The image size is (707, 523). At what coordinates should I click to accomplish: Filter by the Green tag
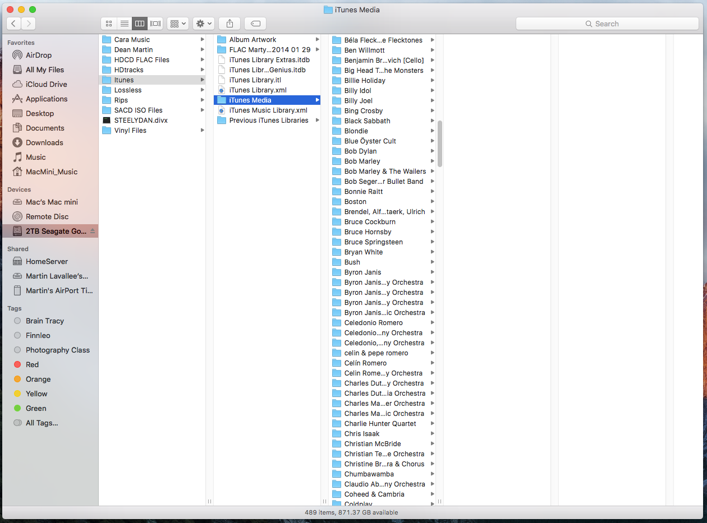(x=49, y=408)
